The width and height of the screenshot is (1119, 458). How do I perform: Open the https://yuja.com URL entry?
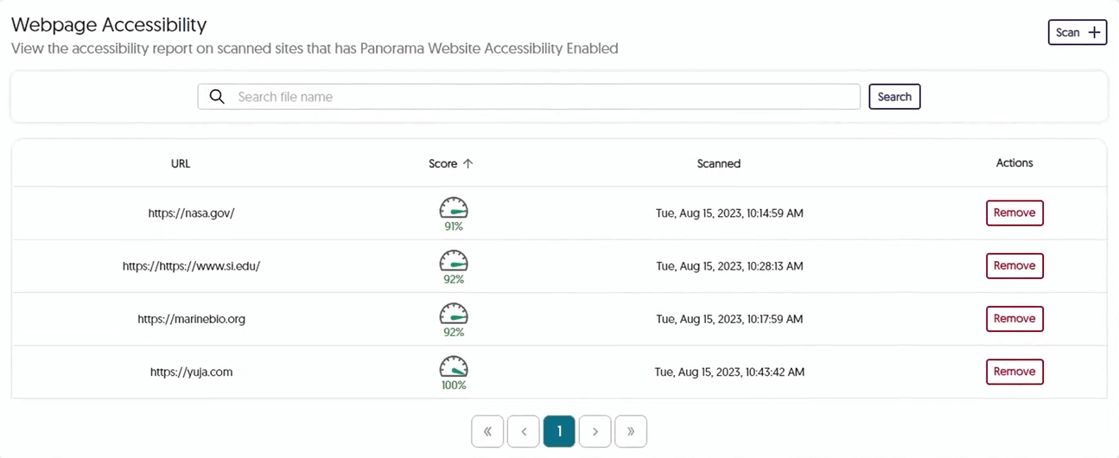coord(192,372)
